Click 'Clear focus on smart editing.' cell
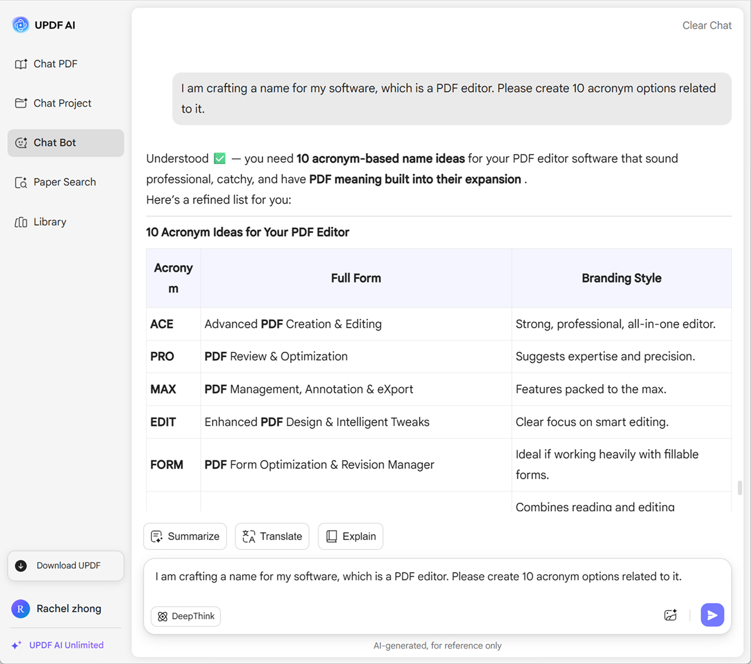Viewport: 751px width, 664px height. 621,422
